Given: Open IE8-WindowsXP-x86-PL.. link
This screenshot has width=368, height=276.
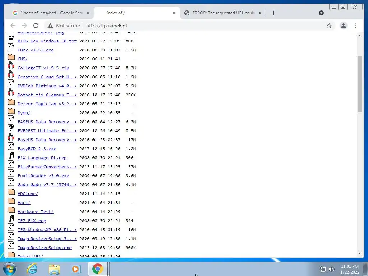Looking at the screenshot, I should pyautogui.click(x=47, y=230).
